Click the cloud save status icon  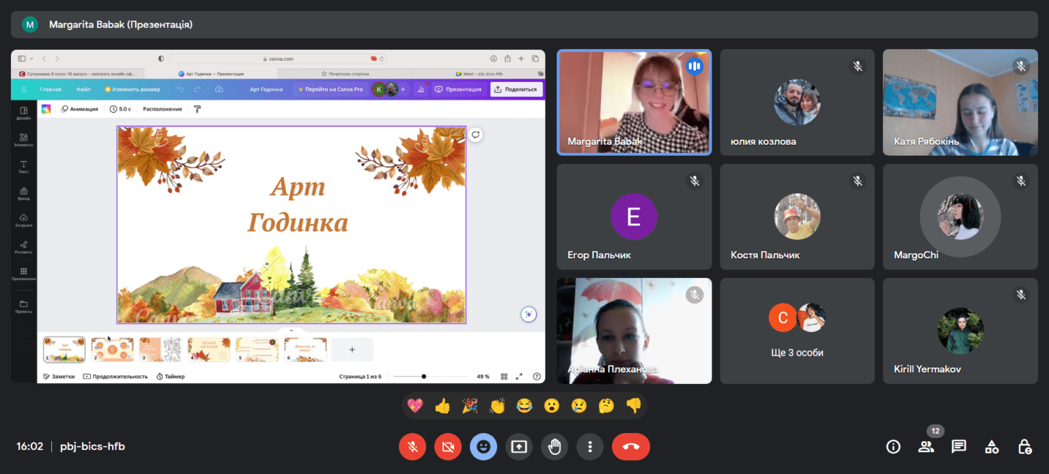[x=219, y=89]
